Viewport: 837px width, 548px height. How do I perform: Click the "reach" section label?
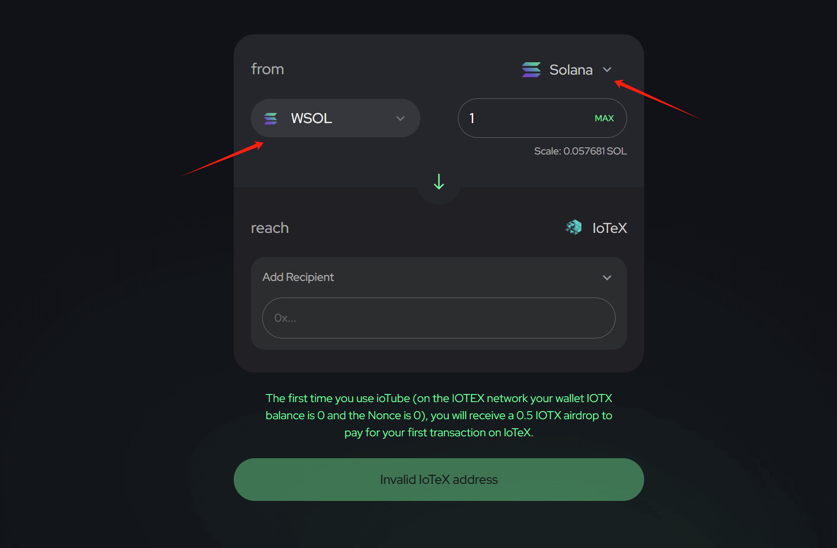click(270, 228)
